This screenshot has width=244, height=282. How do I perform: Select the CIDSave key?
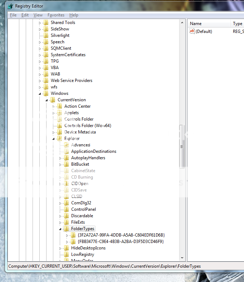click(x=79, y=190)
